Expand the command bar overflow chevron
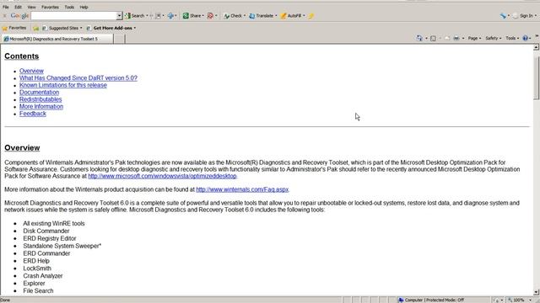This screenshot has height=303, width=540. coord(537,36)
